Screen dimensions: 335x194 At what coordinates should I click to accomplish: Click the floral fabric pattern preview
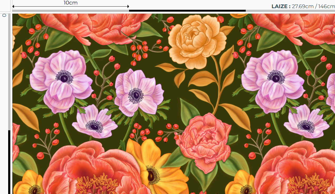click(174, 104)
